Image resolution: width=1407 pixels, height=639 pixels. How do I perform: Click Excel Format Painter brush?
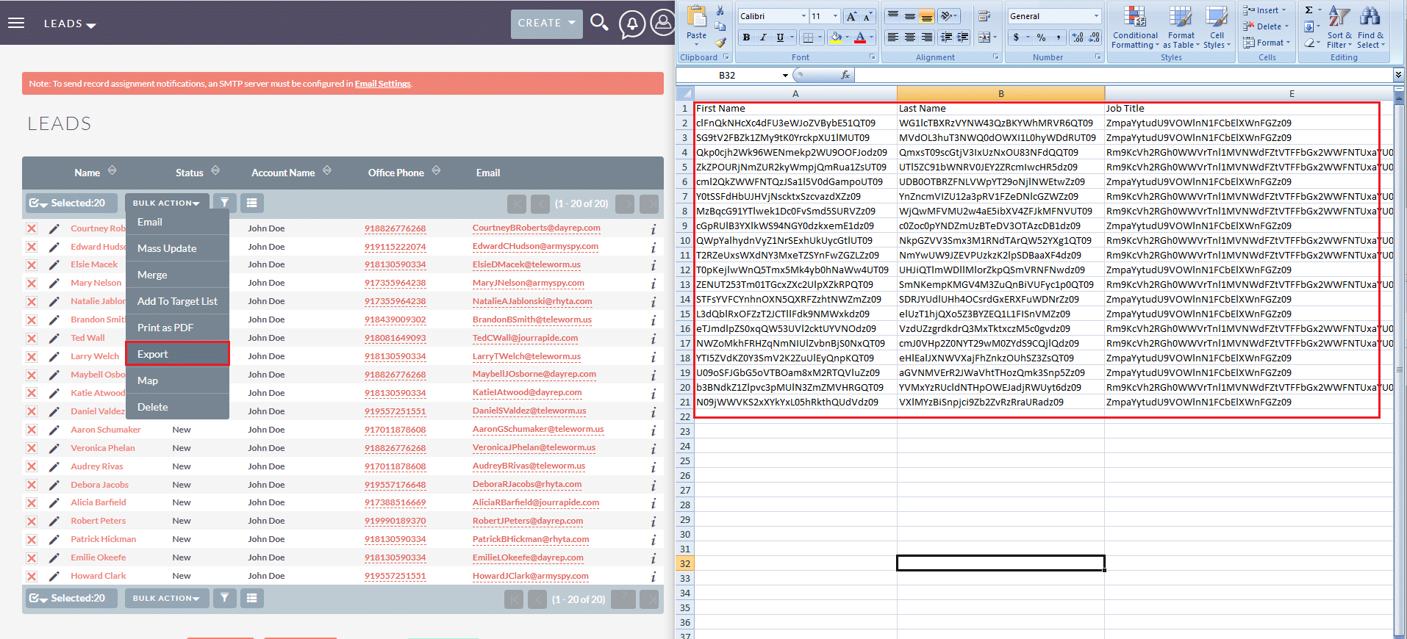click(x=720, y=42)
